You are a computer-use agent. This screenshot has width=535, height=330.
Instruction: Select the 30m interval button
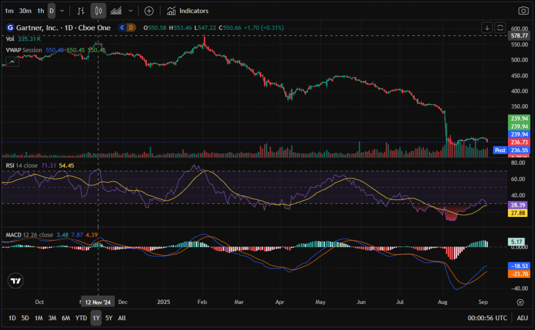click(x=25, y=10)
